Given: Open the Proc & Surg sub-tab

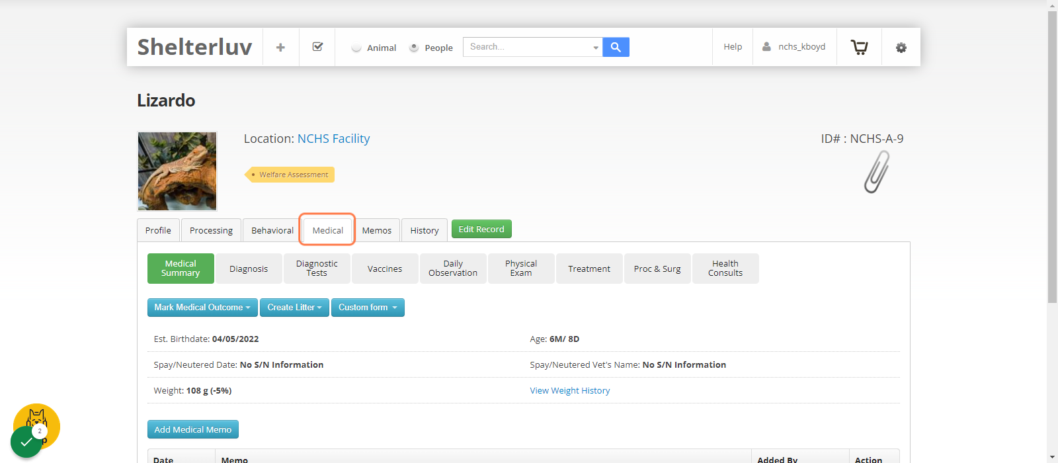Looking at the screenshot, I should click(x=657, y=269).
